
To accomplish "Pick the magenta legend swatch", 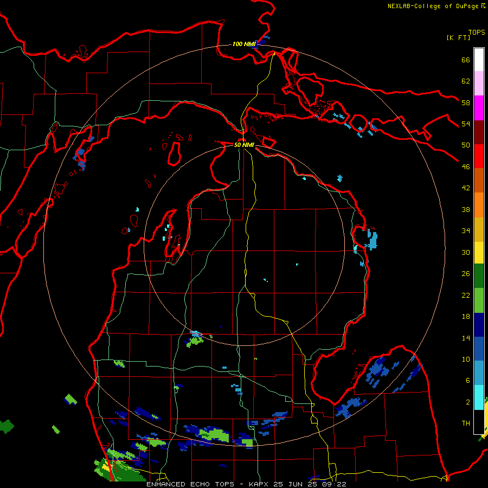I will click(x=479, y=108).
